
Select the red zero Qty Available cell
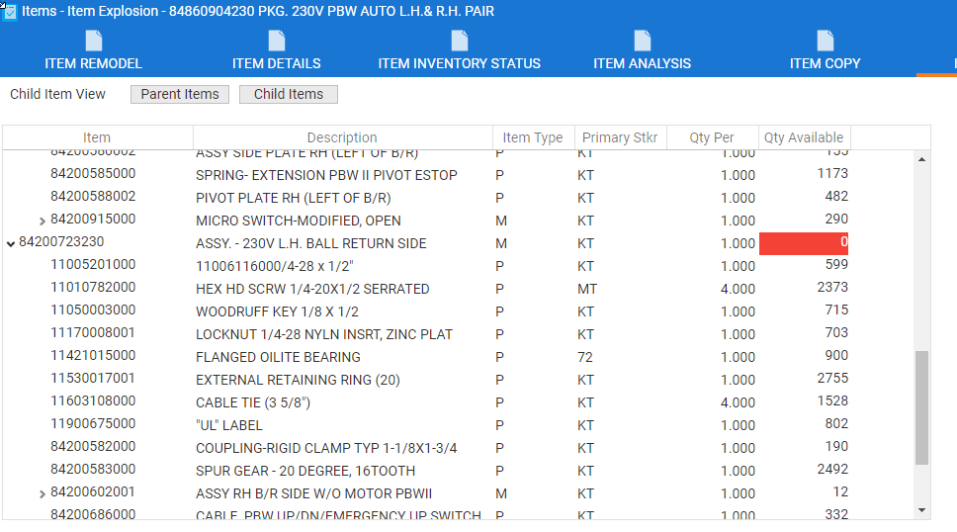[804, 243]
